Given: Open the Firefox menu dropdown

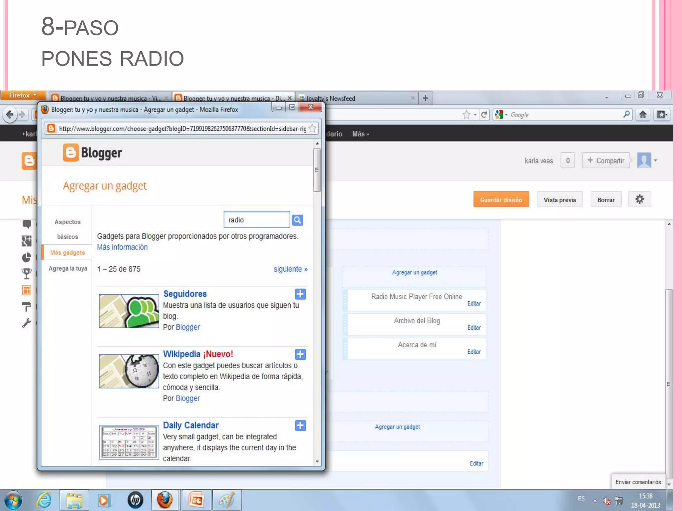Looking at the screenshot, I should [23, 95].
